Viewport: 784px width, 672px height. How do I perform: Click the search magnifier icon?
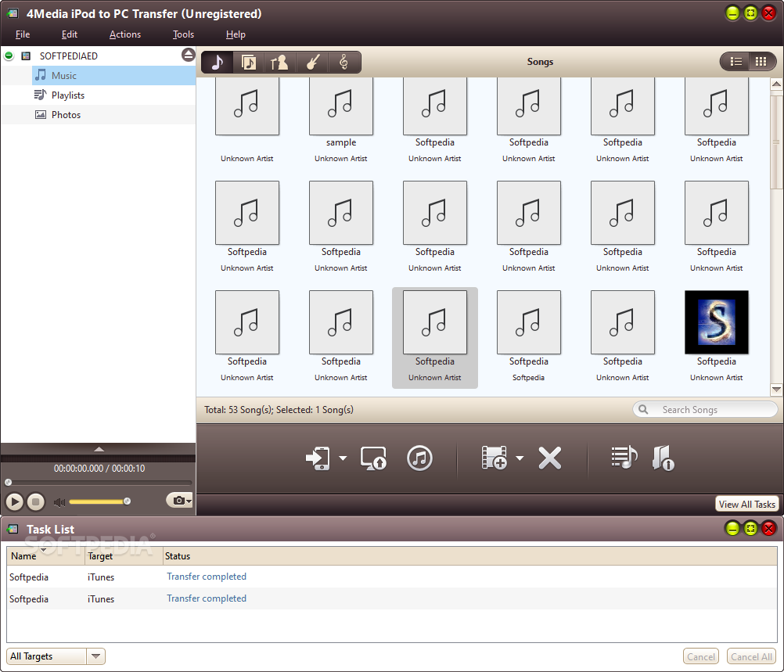point(643,409)
